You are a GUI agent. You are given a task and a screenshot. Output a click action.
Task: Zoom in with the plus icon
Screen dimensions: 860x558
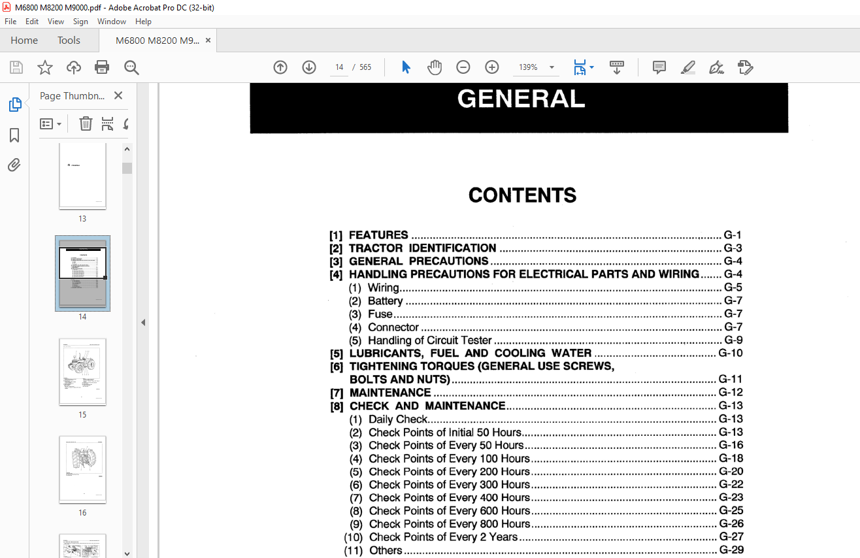(x=492, y=67)
